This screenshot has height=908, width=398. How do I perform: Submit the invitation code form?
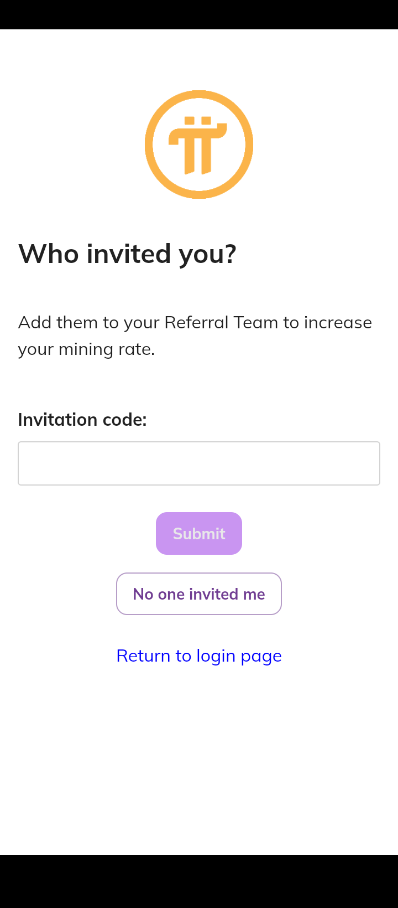199,534
